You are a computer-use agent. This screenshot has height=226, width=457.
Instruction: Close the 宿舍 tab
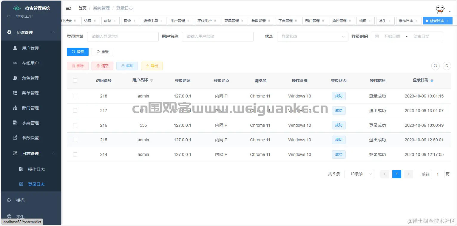coord(134,21)
